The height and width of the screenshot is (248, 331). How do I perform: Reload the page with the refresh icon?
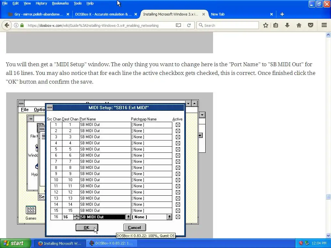coord(189,25)
